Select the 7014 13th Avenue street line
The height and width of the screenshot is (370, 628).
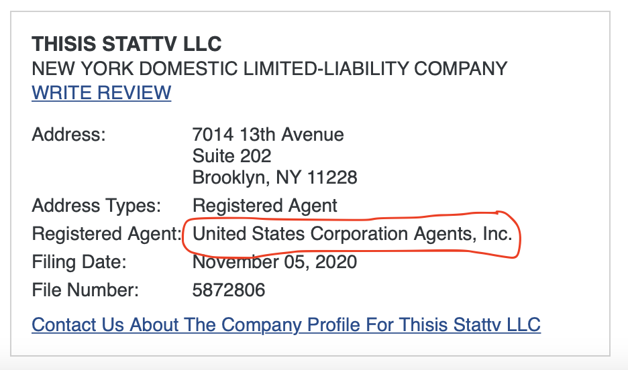click(268, 134)
